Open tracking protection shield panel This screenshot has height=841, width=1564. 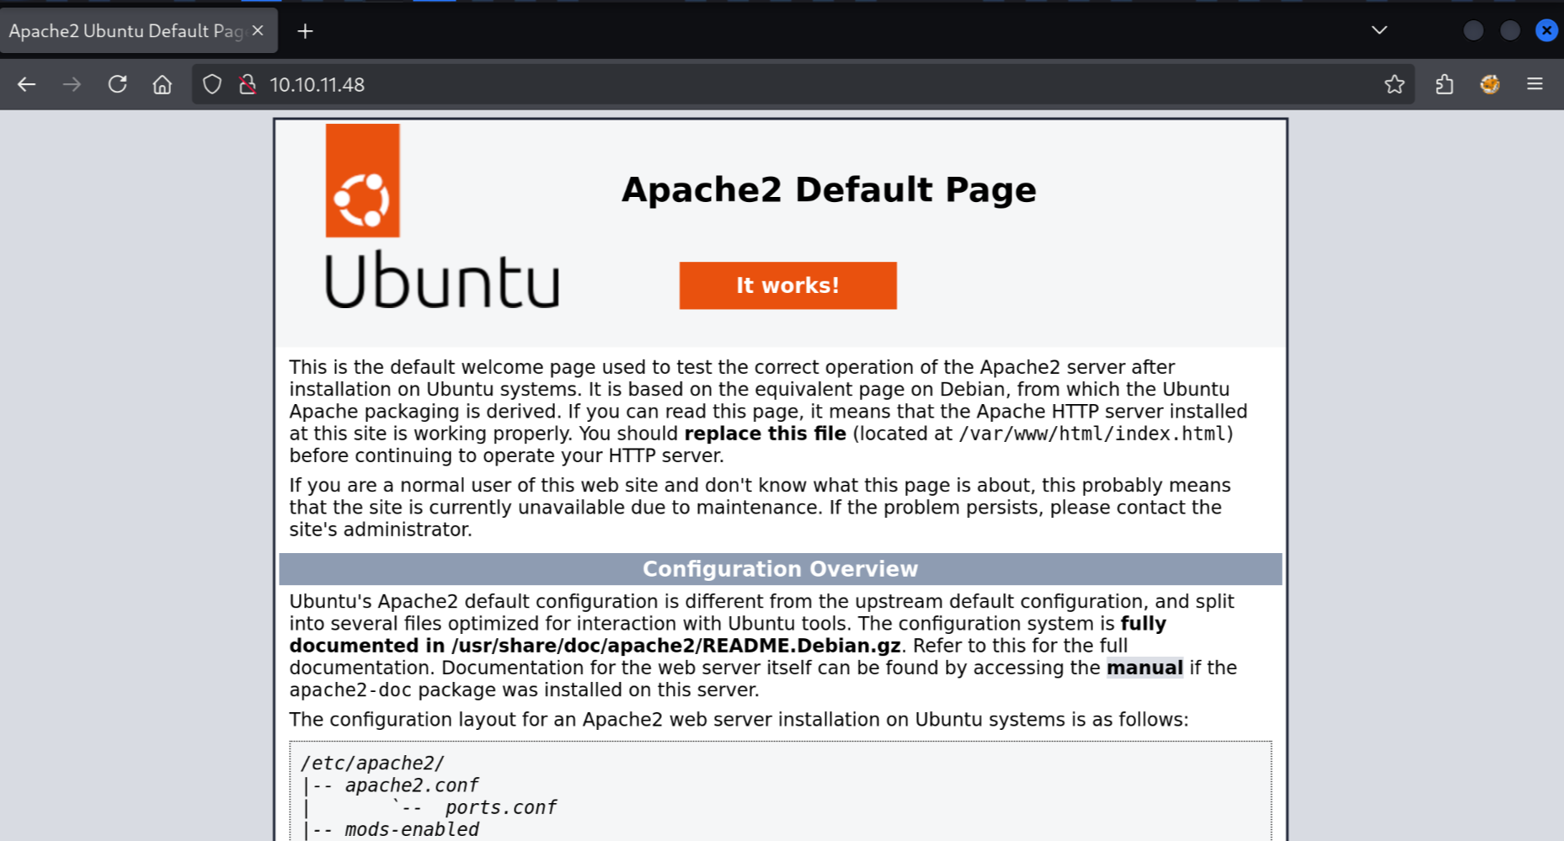[x=212, y=84]
